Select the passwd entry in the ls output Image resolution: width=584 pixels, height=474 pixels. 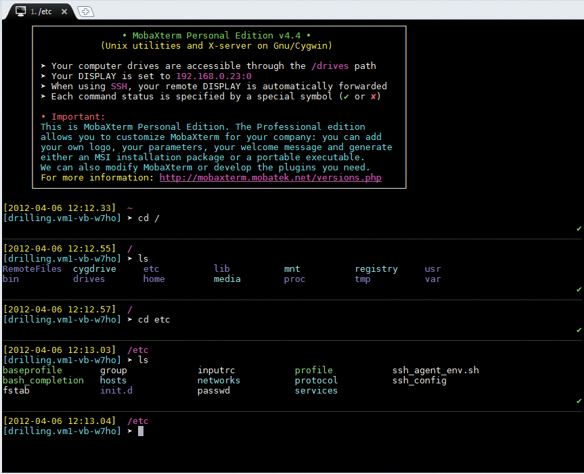213,390
